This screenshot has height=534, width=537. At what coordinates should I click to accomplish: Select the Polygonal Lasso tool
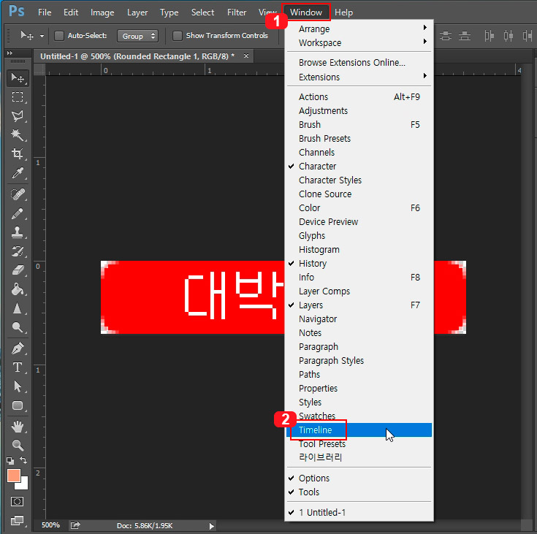(18, 116)
